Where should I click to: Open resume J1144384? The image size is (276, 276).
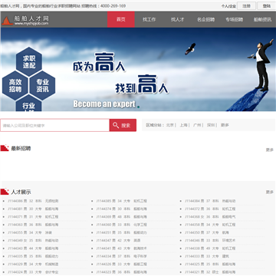pos(210,201)
